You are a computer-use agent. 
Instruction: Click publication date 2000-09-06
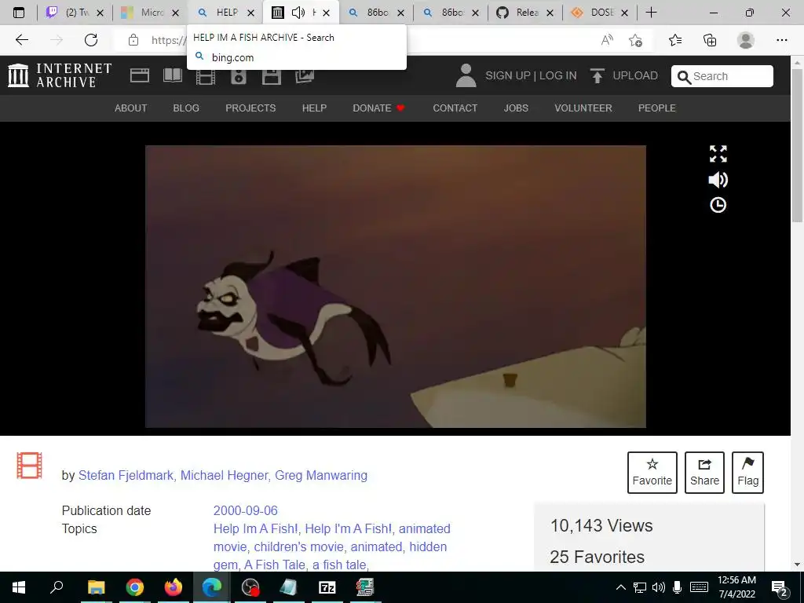click(246, 510)
